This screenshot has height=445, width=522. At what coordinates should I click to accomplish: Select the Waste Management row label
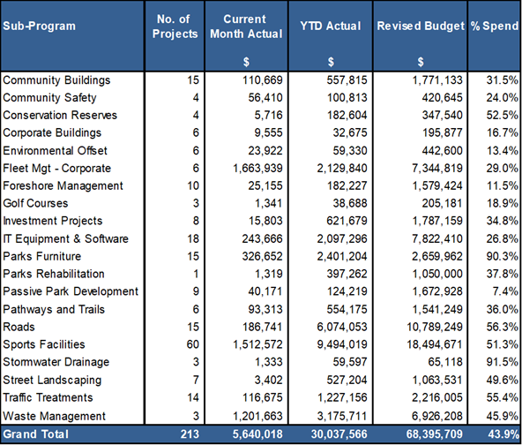[x=54, y=416]
